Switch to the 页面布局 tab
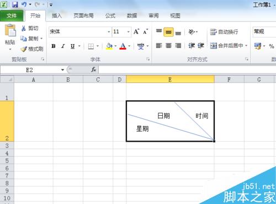This screenshot has height=204, width=276. [83, 16]
